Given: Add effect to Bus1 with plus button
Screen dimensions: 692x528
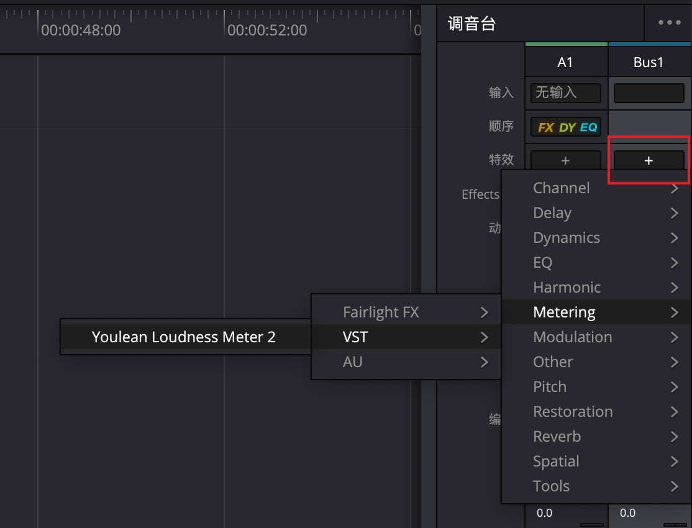Looking at the screenshot, I should [649, 160].
